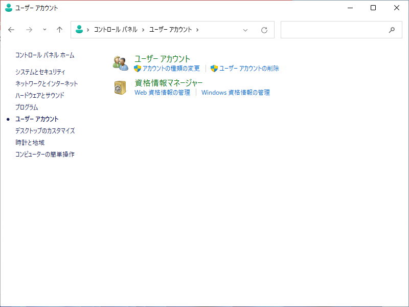Open the green ユーザー アカウント heading

pyautogui.click(x=162, y=59)
